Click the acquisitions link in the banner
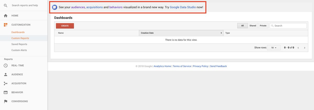314x110 pixels. tap(94, 7)
